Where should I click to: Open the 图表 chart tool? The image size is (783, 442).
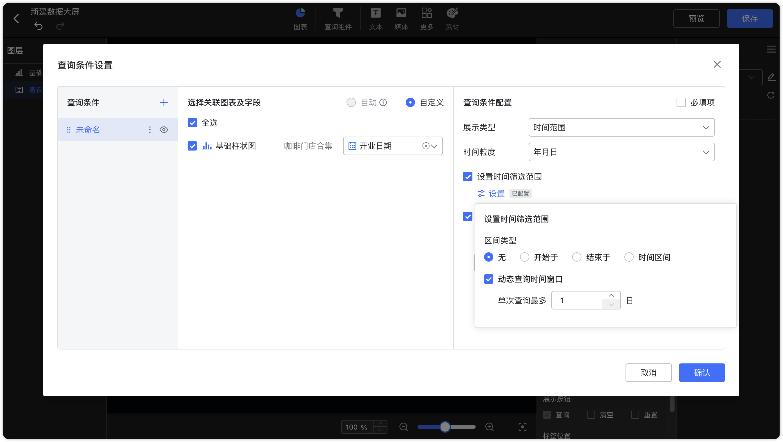pos(300,19)
